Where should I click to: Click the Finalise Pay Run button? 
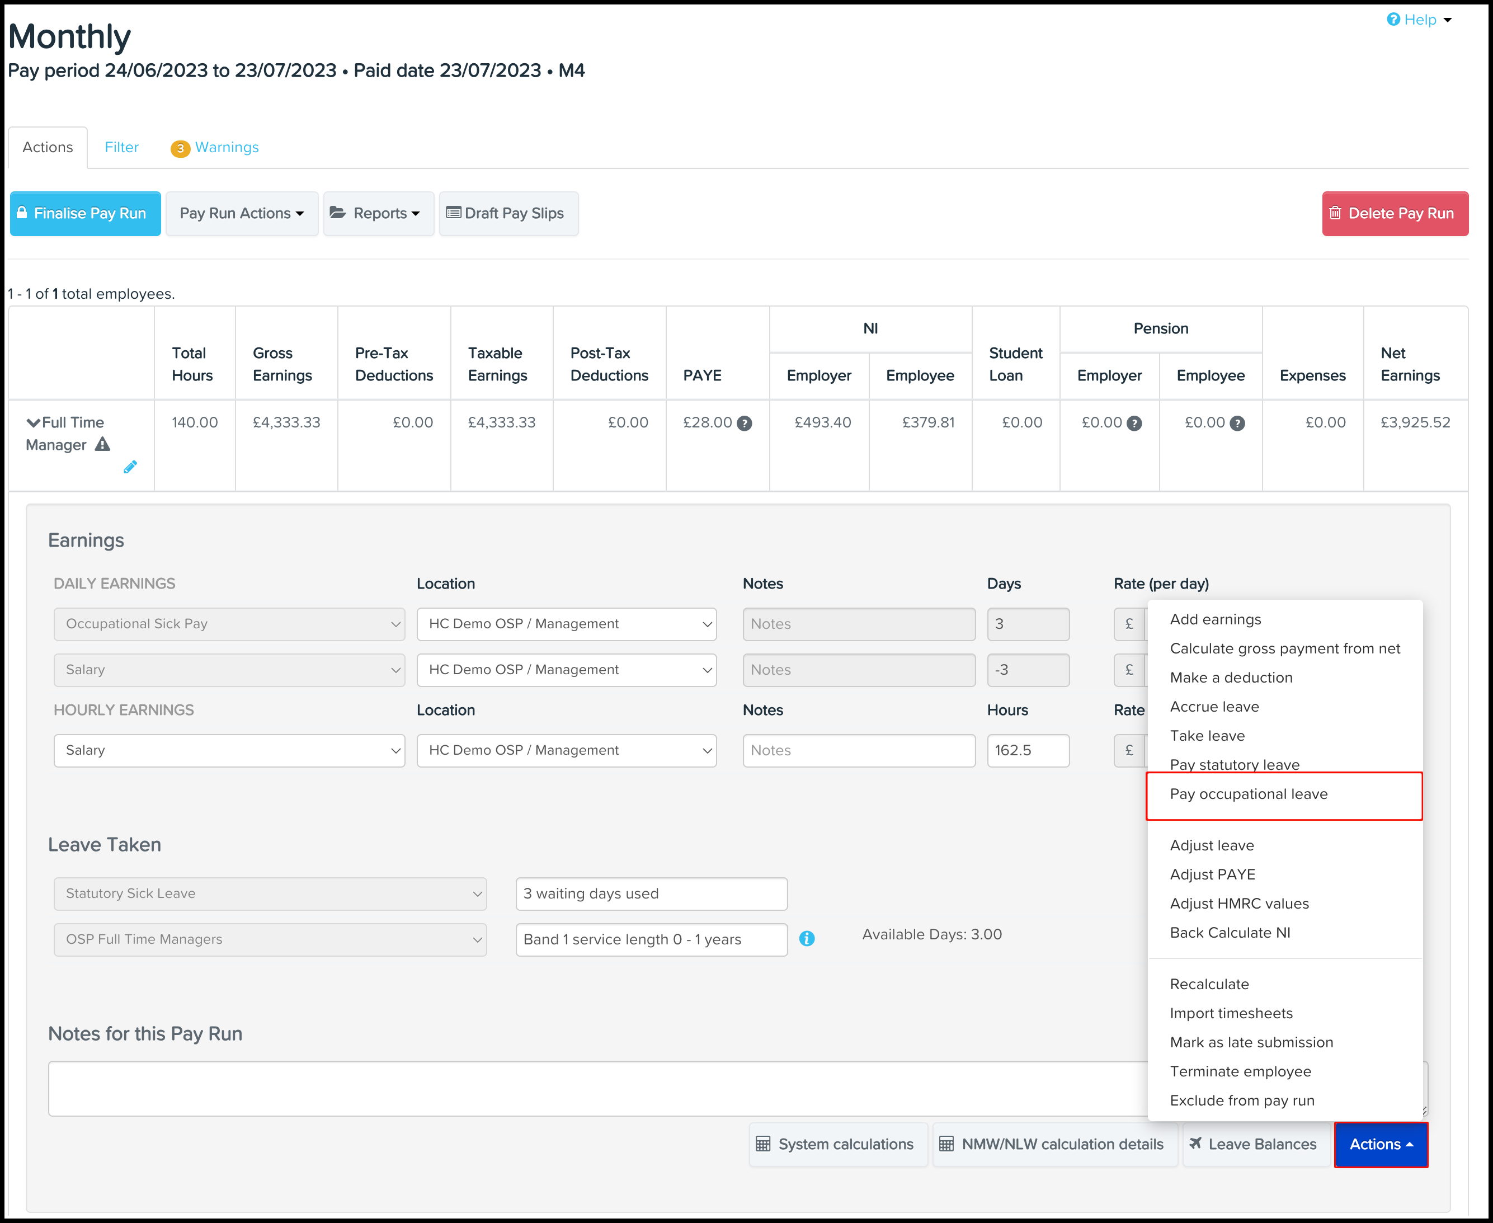(85, 214)
